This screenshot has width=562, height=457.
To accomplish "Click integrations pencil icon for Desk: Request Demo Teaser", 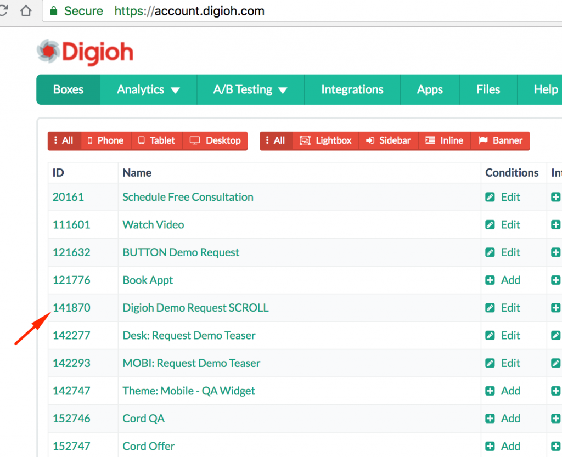I will point(556,336).
